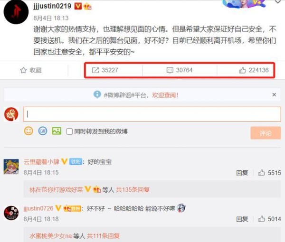Viewport: 285px width, 242px height.
Task: Attach an image using the picture icon
Action: pyautogui.click(x=57, y=131)
